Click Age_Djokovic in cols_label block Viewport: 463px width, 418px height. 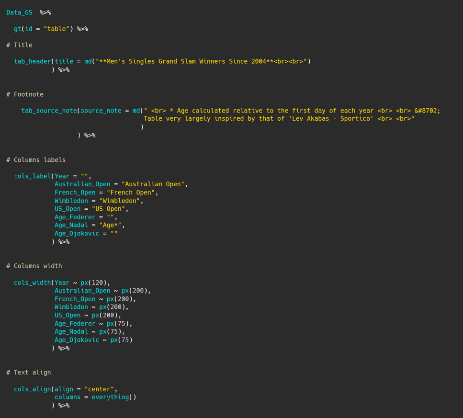[77, 234]
